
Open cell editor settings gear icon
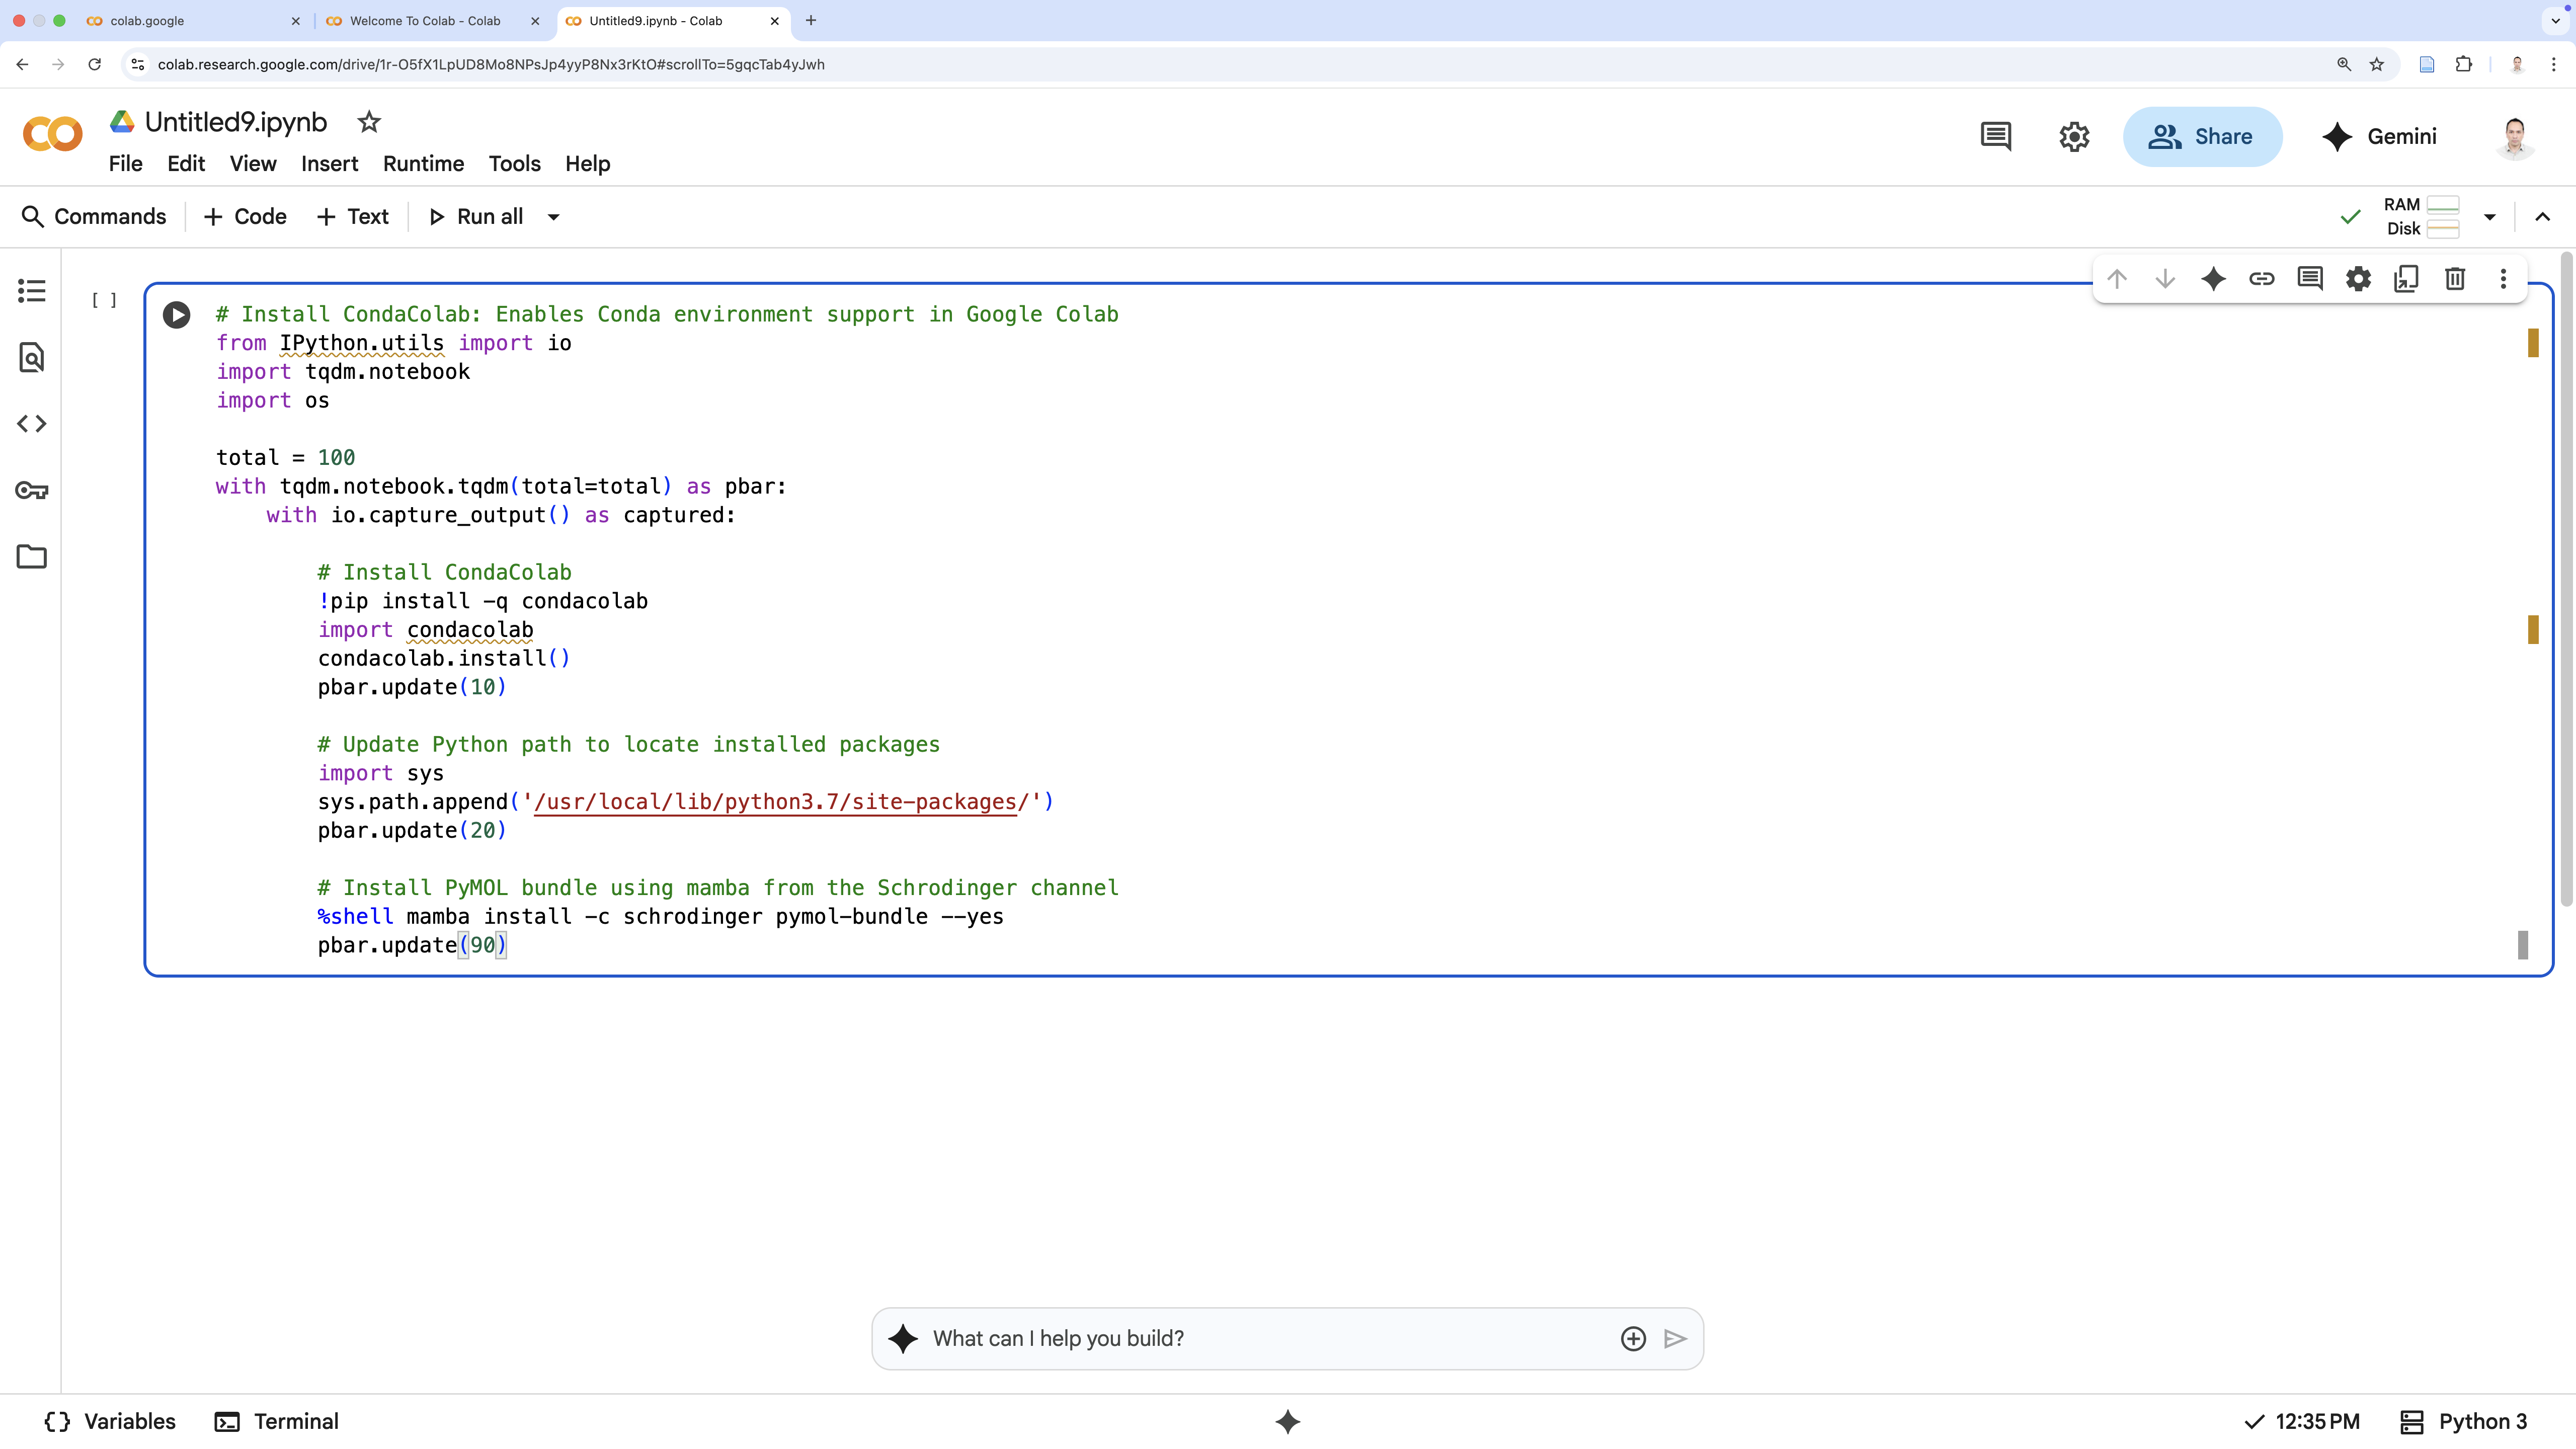point(2358,279)
